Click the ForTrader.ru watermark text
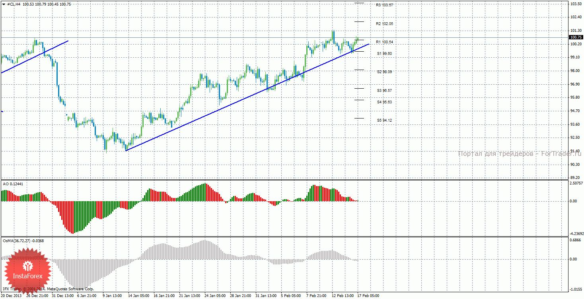The height and width of the screenshot is (299, 584). coord(519,154)
